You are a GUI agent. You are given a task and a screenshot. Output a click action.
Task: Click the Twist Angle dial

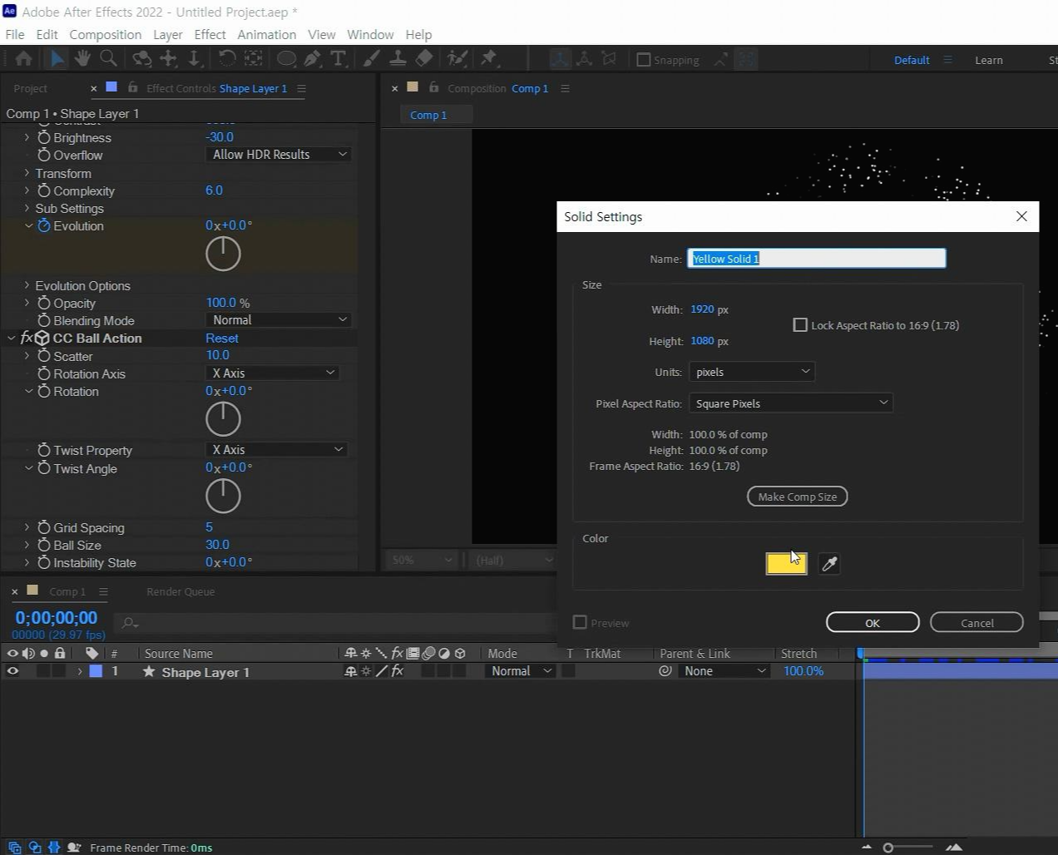[223, 496]
